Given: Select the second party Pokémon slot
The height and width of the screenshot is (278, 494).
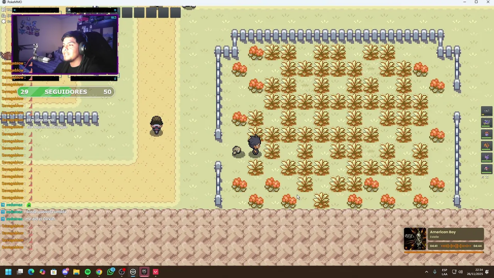Looking at the screenshot, I should [x=486, y=123].
